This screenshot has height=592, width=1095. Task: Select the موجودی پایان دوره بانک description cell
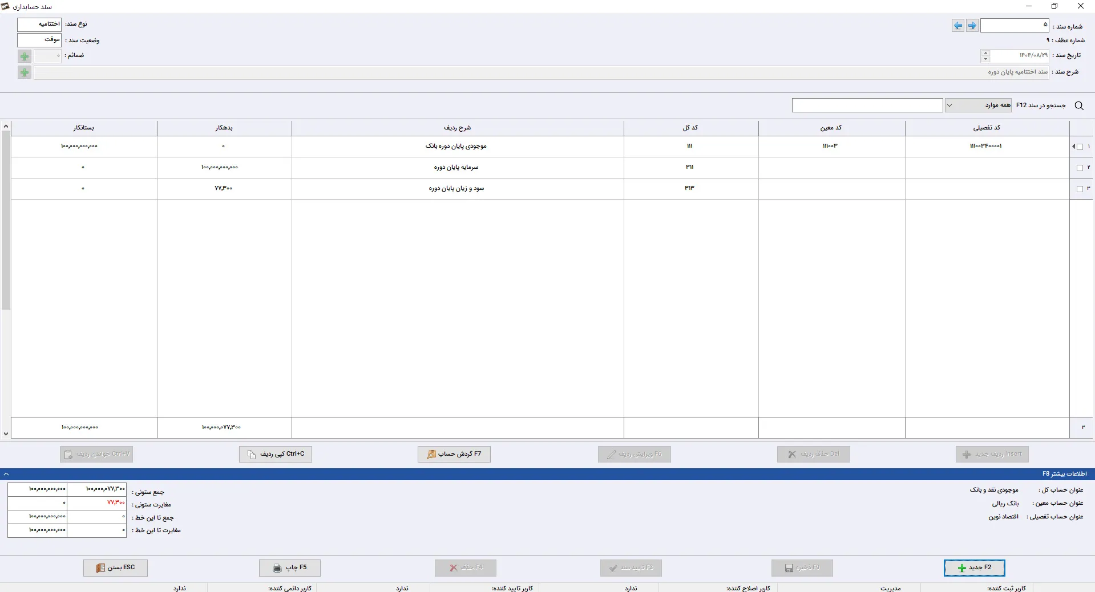point(458,147)
